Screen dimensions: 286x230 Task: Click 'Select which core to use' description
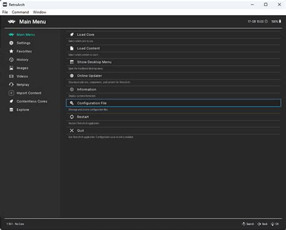pyautogui.click(x=81, y=41)
